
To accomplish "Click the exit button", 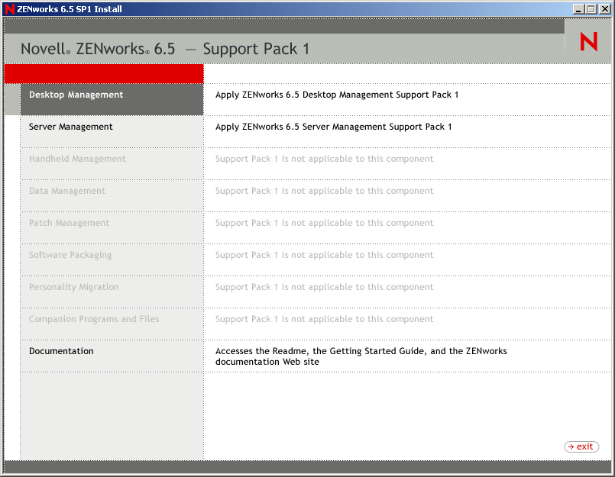I will click(581, 446).
